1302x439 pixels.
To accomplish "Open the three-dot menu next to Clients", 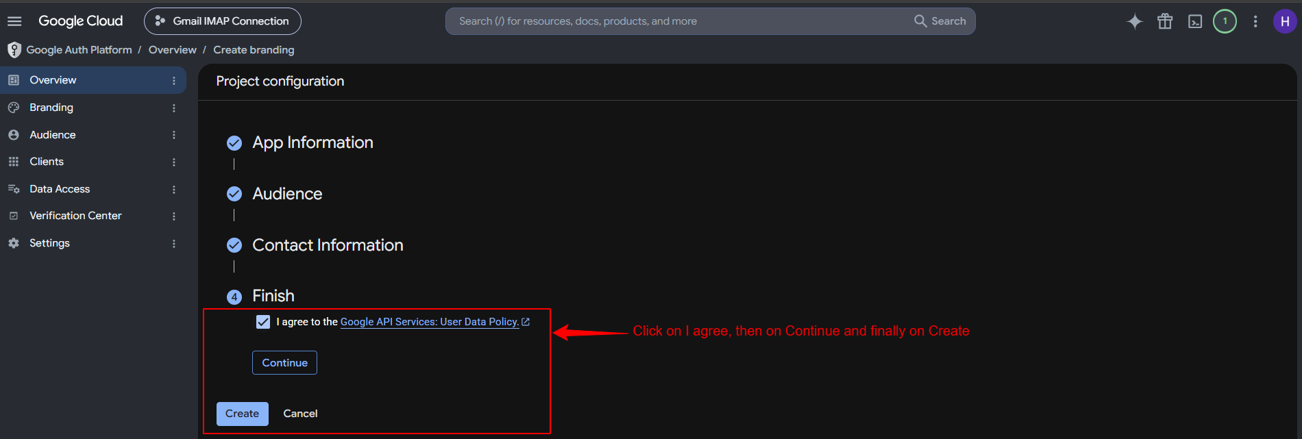I will coord(174,162).
